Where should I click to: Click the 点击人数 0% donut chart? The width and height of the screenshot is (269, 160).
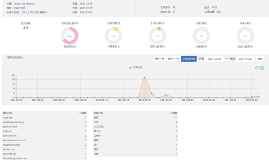[x=245, y=36]
